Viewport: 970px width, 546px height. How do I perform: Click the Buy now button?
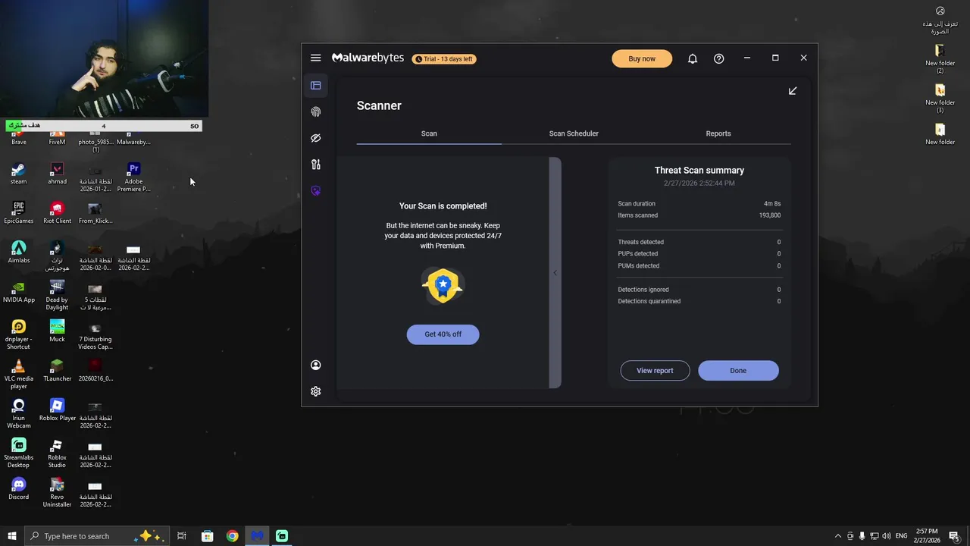642,58
